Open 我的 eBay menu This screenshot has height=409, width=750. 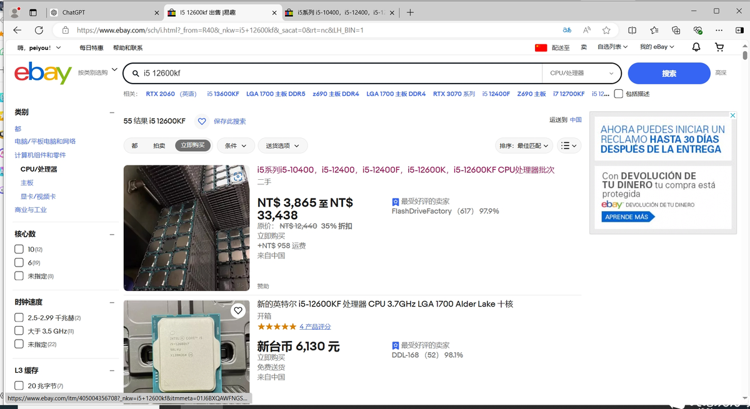coord(657,47)
